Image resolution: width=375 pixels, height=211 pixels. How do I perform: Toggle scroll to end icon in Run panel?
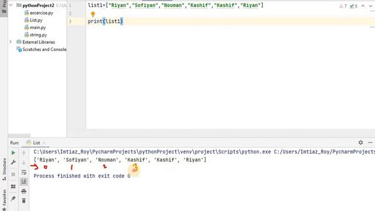[23, 182]
